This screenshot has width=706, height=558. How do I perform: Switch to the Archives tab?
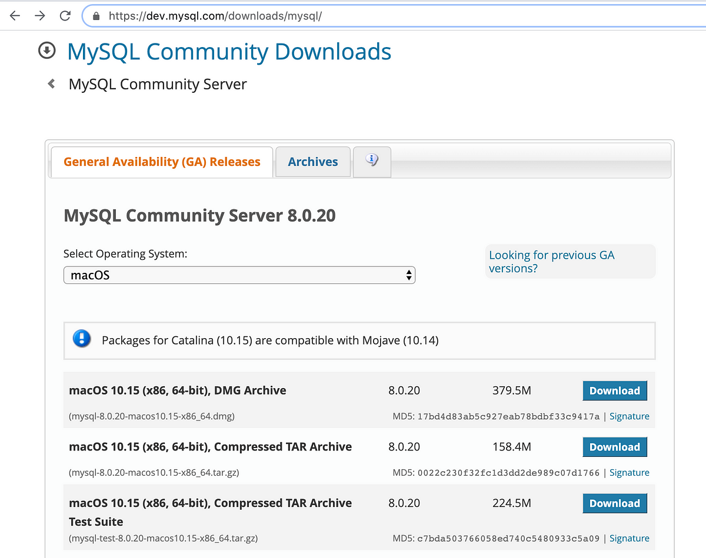[313, 162]
